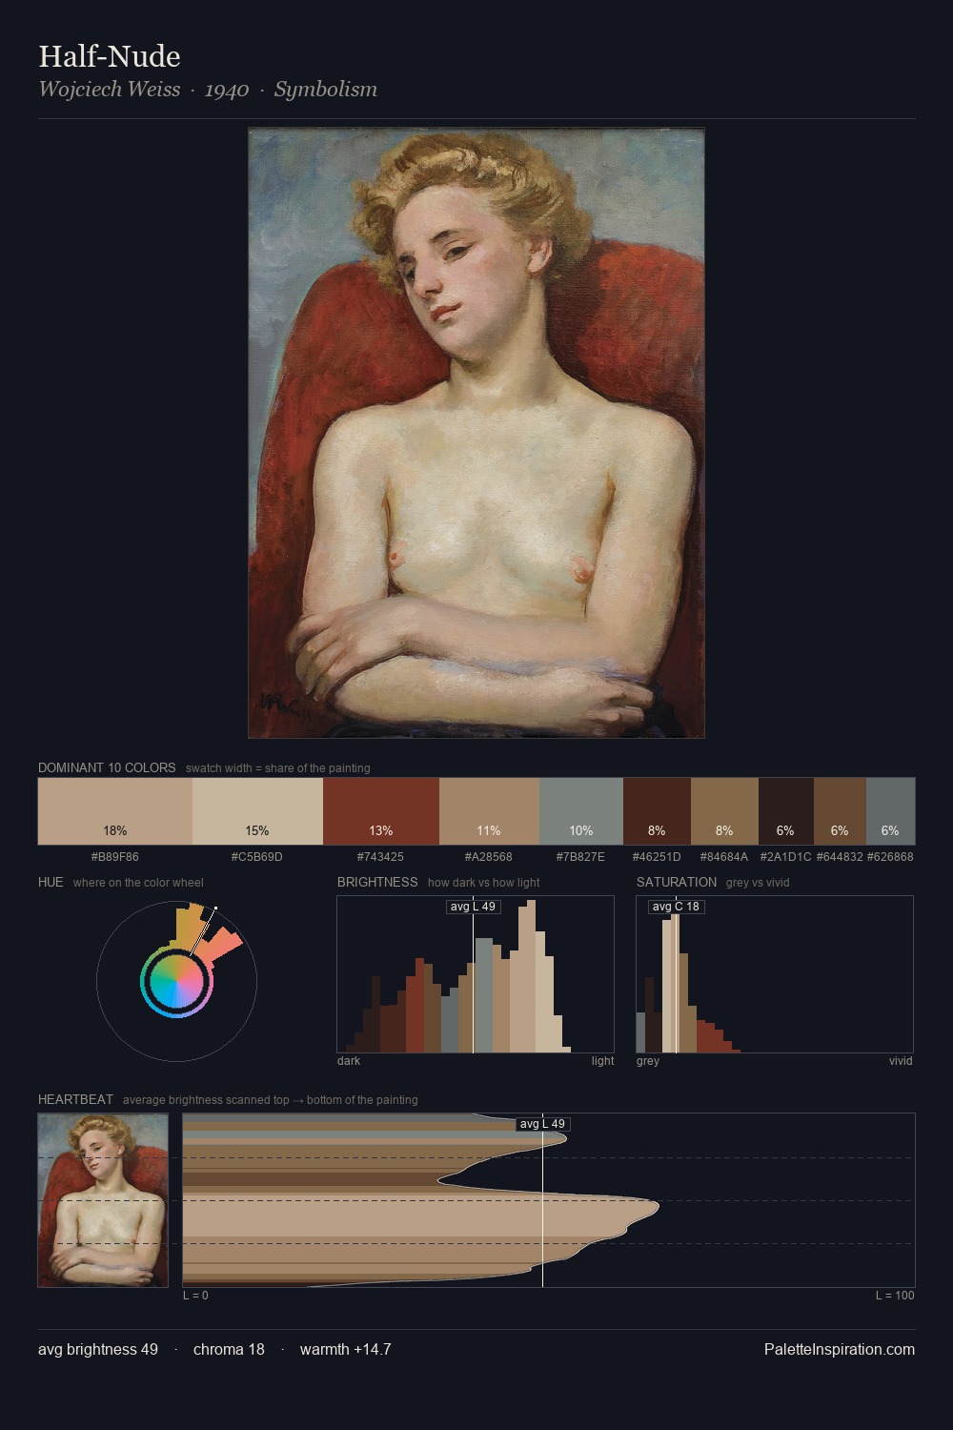Click the 'L = 100' axis label

coord(895,1296)
